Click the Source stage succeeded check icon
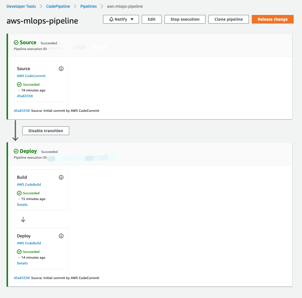Image resolution: width=302 pixels, height=298 pixels. (16, 43)
